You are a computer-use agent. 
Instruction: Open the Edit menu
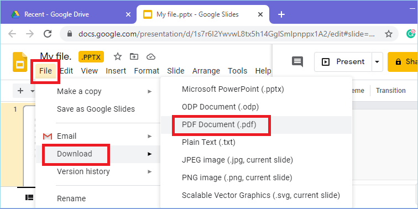(x=66, y=71)
